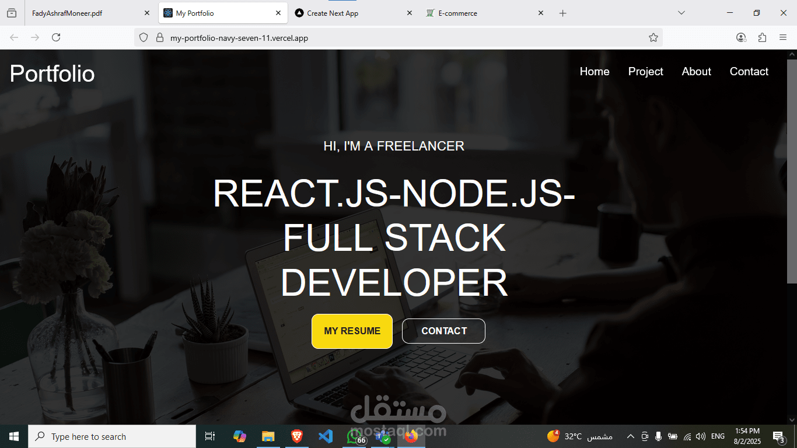Click the Portfolio site logo
The image size is (797, 448).
(x=52, y=73)
